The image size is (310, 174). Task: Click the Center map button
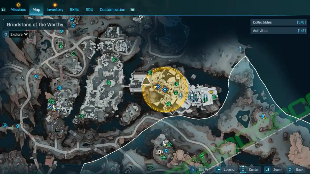(254, 169)
